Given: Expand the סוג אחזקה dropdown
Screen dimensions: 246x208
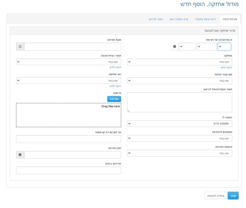Looking at the screenshot, I should pyautogui.click(x=68, y=81).
